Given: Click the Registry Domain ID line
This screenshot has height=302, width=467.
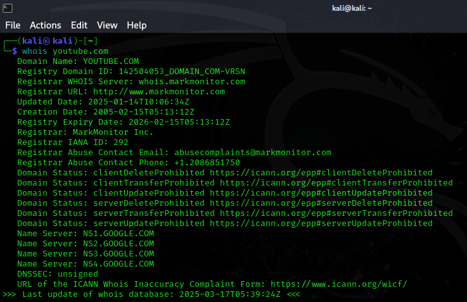Looking at the screenshot, I should [x=131, y=72].
